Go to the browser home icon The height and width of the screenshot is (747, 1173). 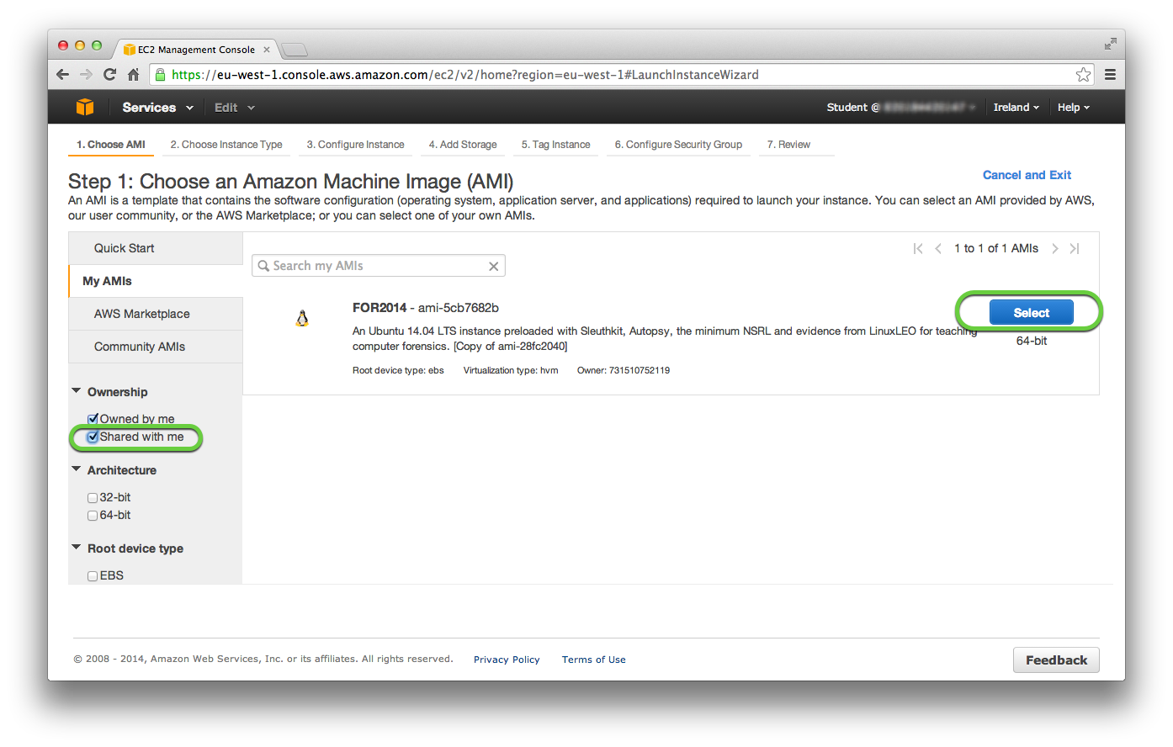133,74
